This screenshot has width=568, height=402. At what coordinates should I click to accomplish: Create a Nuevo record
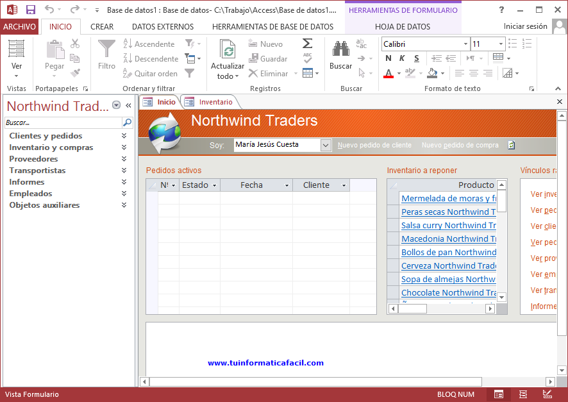click(265, 44)
